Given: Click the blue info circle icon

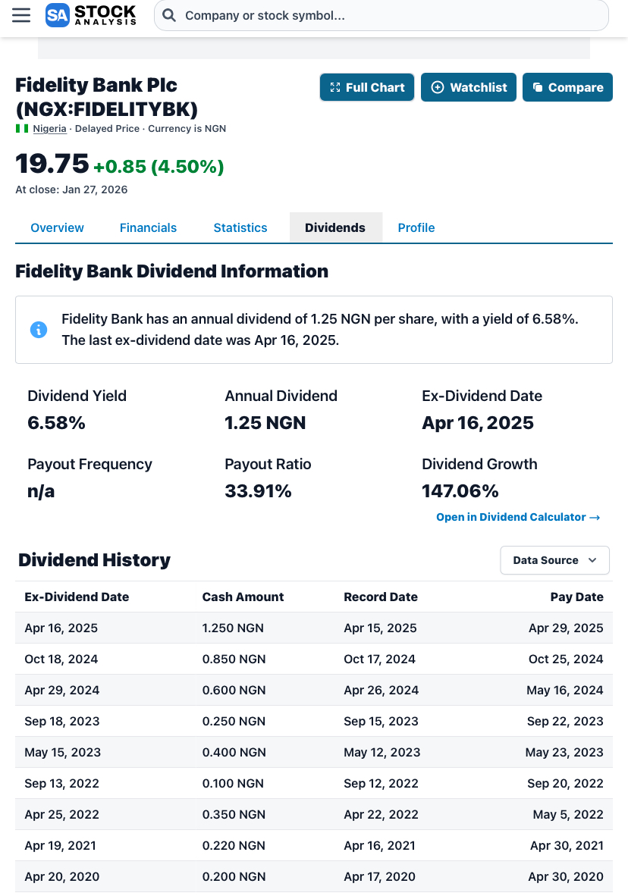Looking at the screenshot, I should coord(38,330).
